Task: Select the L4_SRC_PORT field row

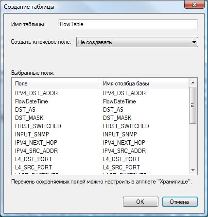Action: (100, 167)
